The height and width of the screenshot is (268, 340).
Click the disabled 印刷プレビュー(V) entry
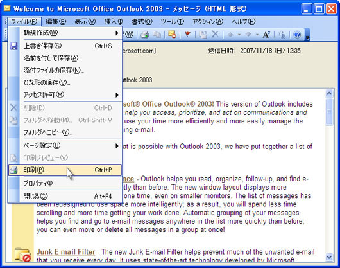click(65, 158)
